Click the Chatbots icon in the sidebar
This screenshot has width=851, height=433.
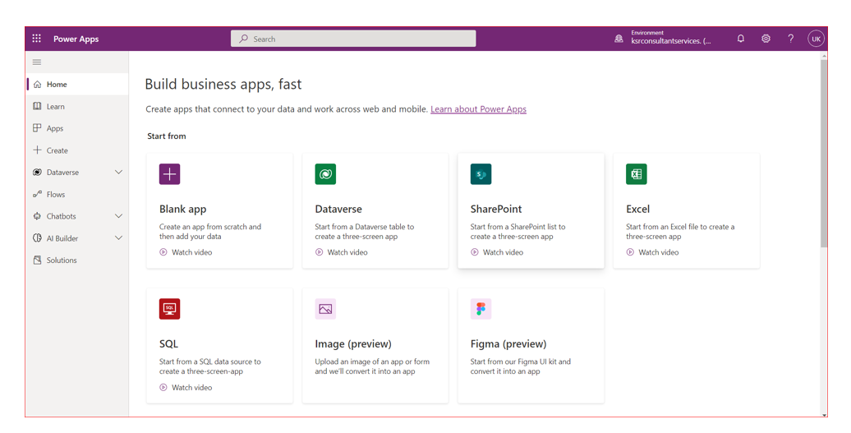click(x=38, y=216)
